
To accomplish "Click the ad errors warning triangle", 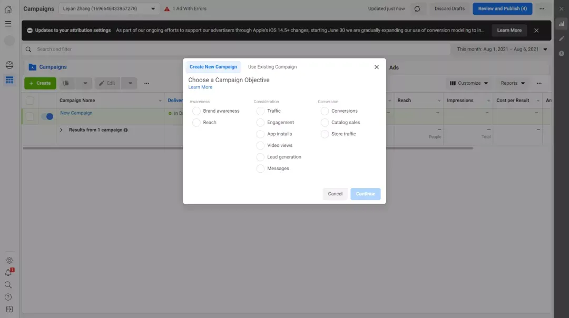I will [x=167, y=9].
